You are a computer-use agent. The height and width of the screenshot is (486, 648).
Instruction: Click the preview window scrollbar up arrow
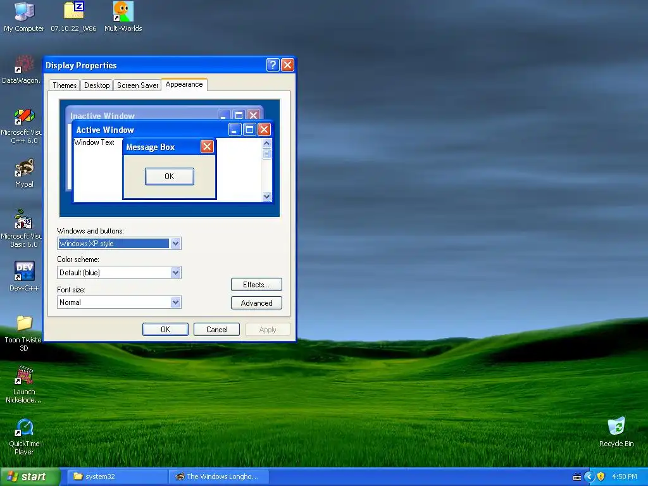coord(266,144)
